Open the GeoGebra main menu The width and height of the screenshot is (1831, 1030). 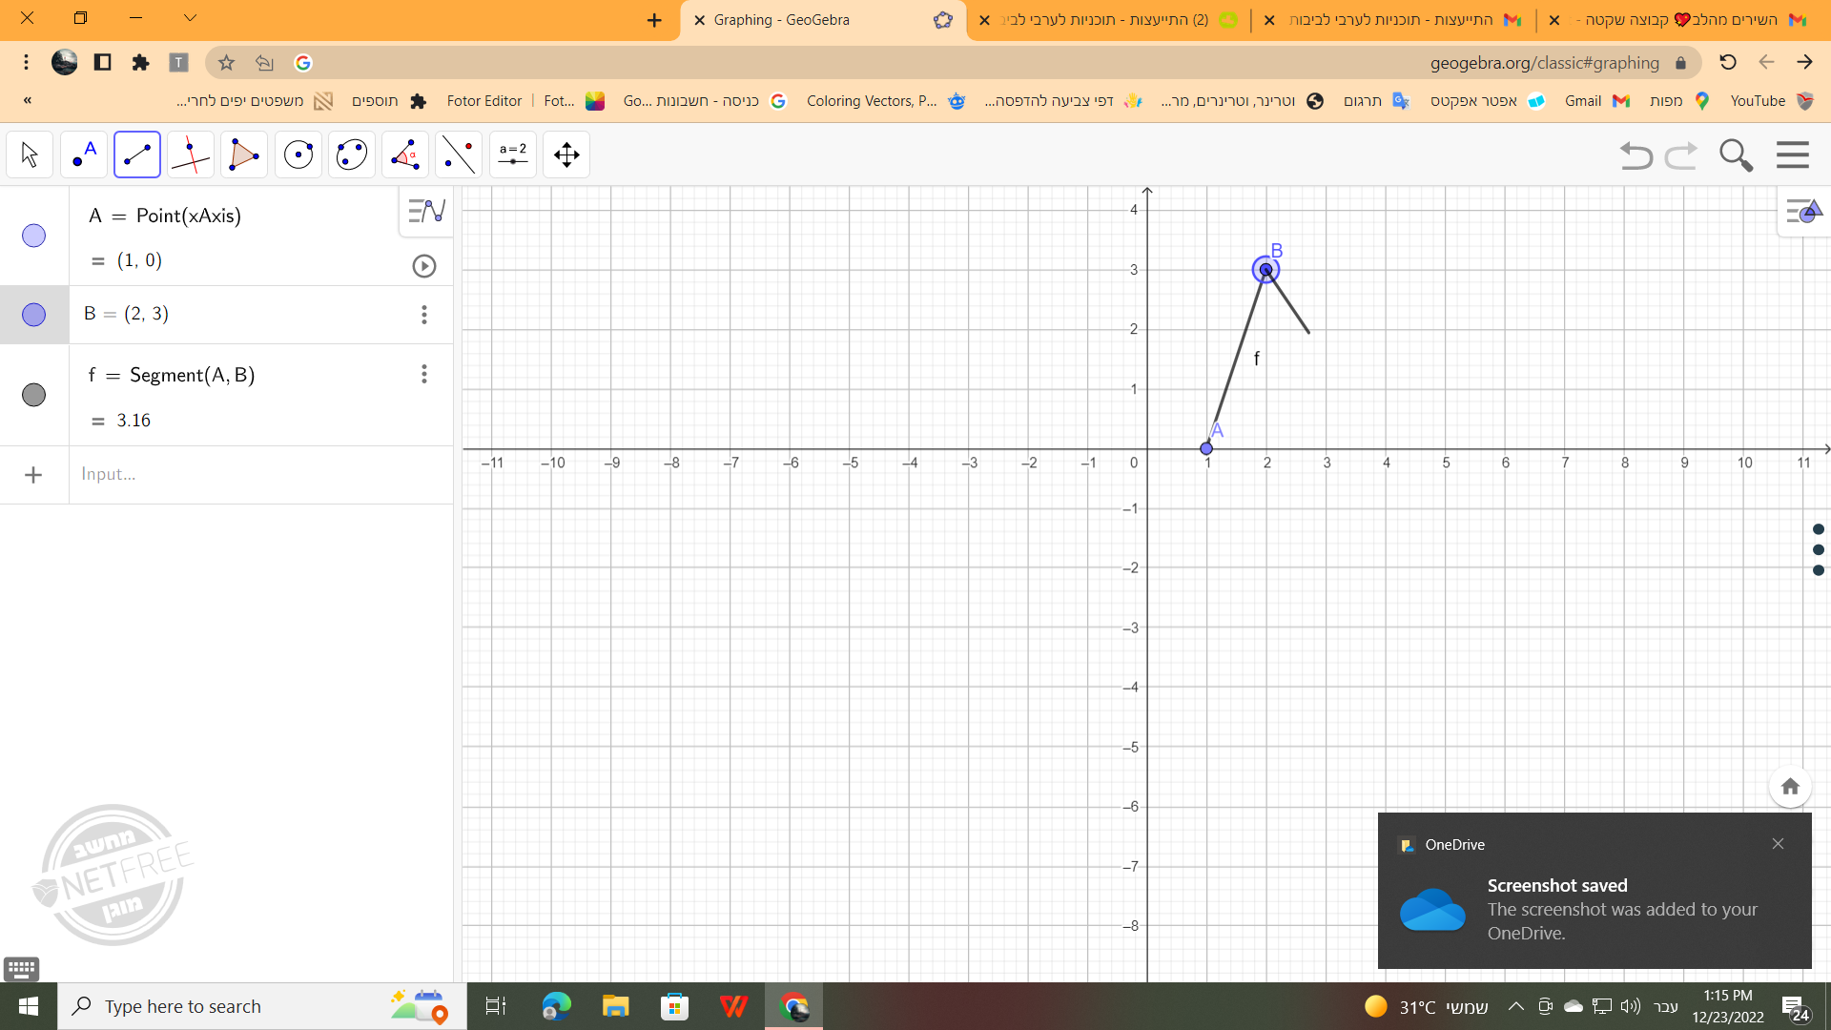(1793, 154)
